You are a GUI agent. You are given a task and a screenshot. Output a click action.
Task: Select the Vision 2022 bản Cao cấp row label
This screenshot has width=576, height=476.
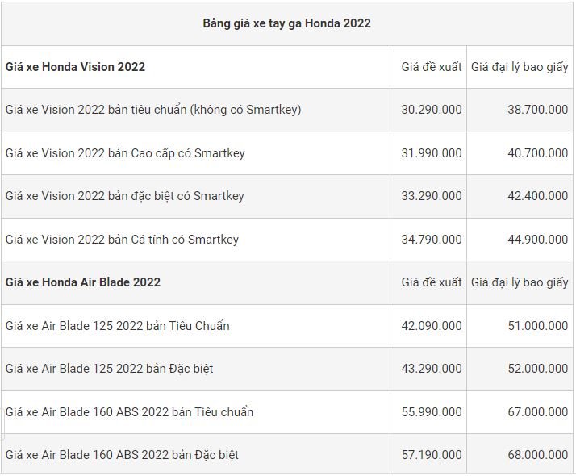pyautogui.click(x=125, y=153)
